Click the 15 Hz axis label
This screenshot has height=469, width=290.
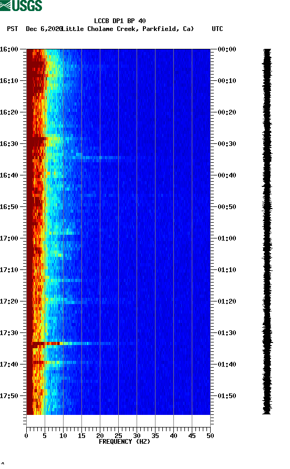pos(81,436)
